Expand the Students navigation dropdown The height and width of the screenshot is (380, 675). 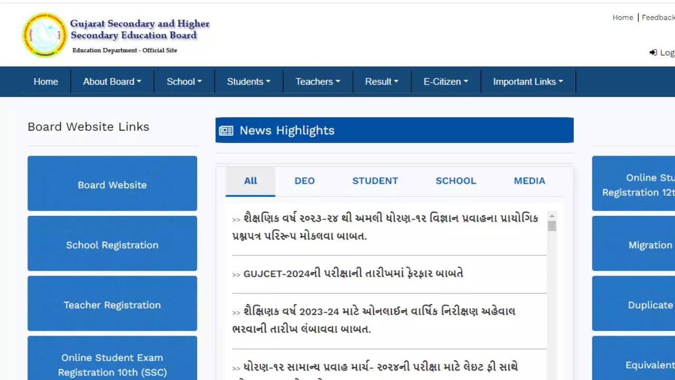(248, 82)
